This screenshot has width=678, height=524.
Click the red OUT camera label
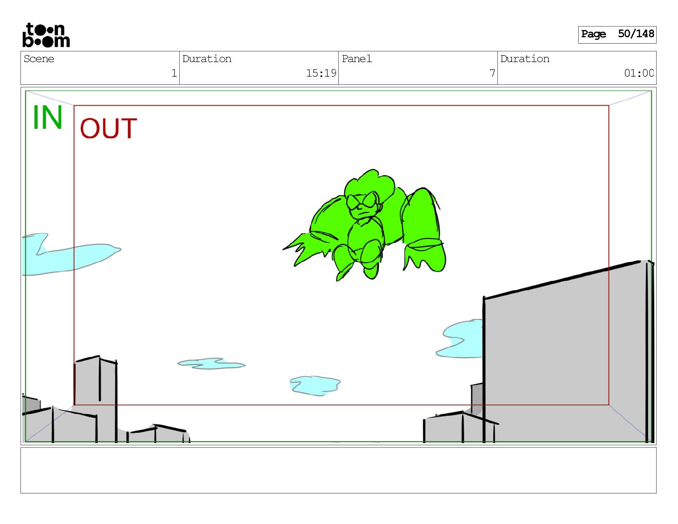coord(108,128)
